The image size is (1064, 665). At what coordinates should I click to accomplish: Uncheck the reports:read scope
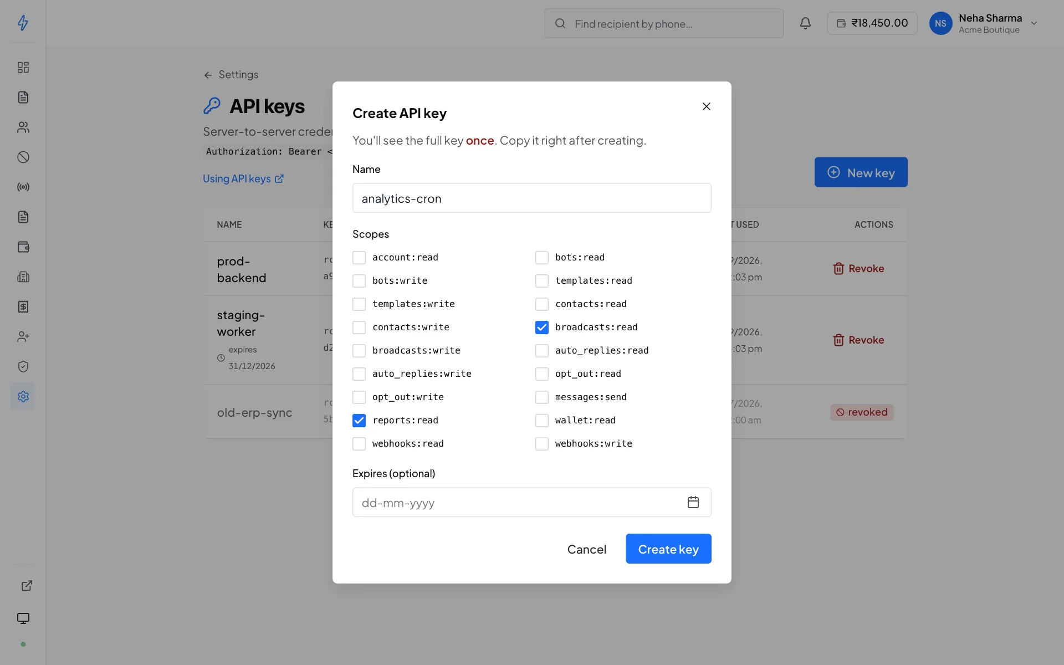pyautogui.click(x=359, y=421)
